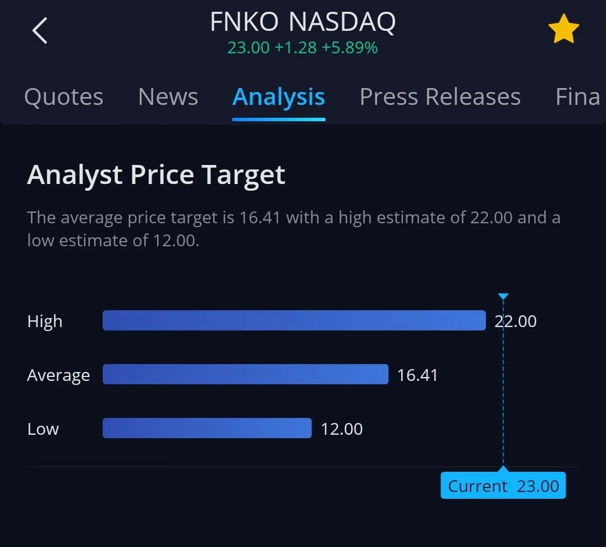Toggle the yellow favorite star
Viewport: 606px width, 547px height.
tap(563, 29)
